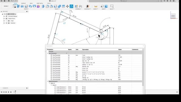Toggle visibility of Origin folder
Image resolution: width=181 pixels, height=102 pixels.
6,21
